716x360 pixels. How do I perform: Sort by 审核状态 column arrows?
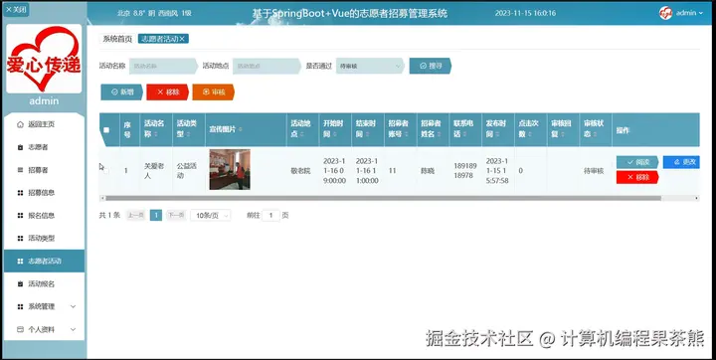coord(595,135)
